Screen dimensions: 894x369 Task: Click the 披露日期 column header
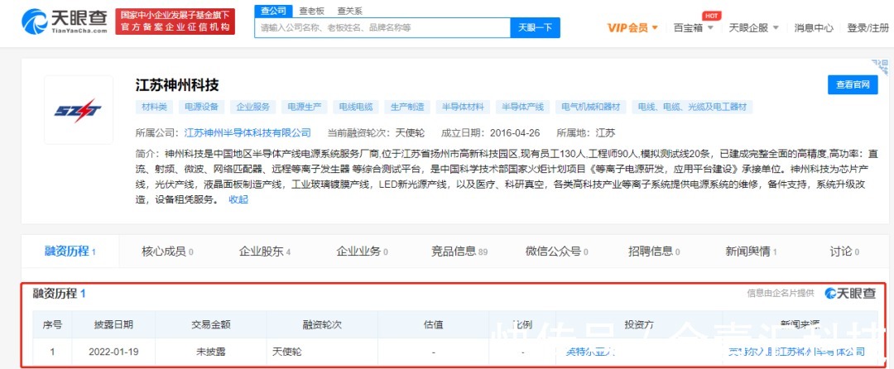[113, 324]
